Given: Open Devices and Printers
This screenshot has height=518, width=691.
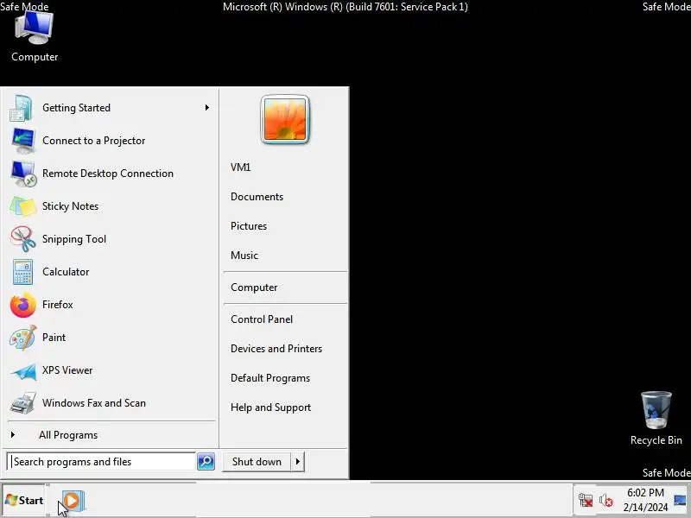Looking at the screenshot, I should pyautogui.click(x=276, y=349).
